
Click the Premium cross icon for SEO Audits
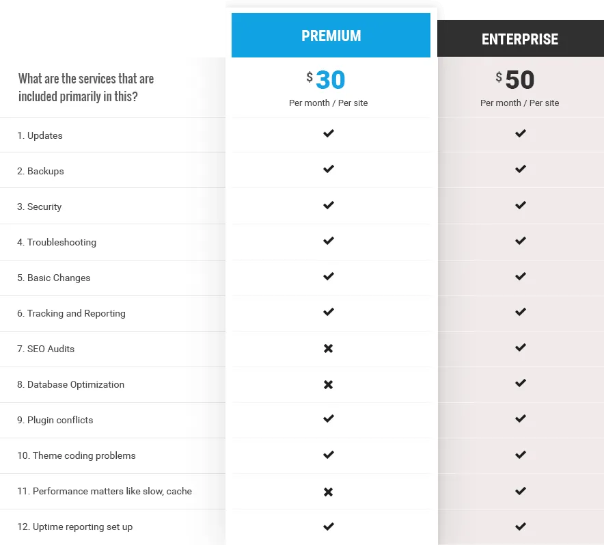[328, 349]
